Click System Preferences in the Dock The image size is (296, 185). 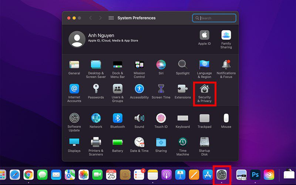(x=222, y=175)
